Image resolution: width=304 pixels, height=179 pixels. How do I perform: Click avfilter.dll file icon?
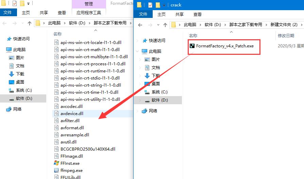56,120
